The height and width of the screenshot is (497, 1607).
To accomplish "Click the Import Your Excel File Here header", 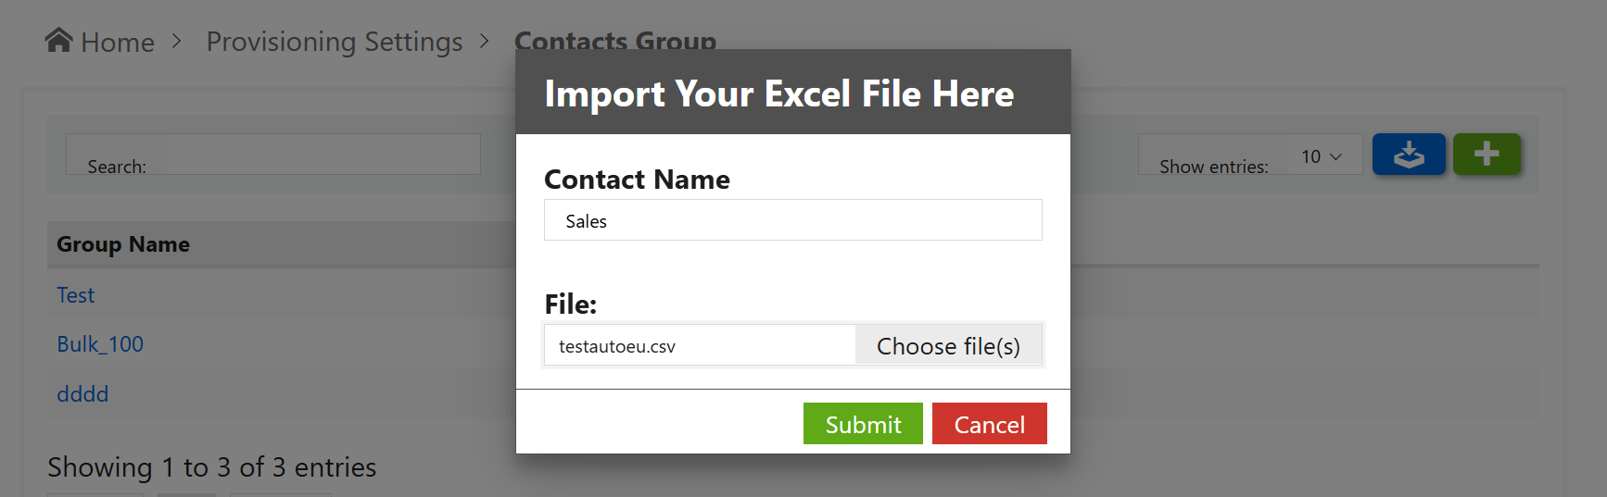I will tap(779, 93).
